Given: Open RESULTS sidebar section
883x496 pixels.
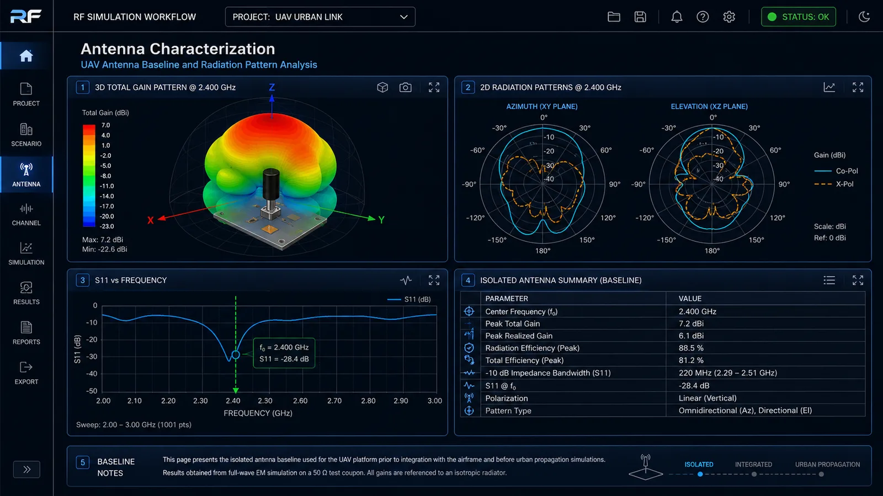Looking at the screenshot, I should coord(26,294).
